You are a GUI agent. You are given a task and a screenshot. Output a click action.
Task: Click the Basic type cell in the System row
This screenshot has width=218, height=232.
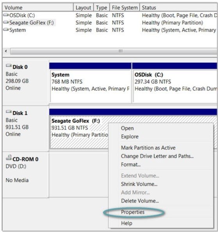click(x=102, y=30)
